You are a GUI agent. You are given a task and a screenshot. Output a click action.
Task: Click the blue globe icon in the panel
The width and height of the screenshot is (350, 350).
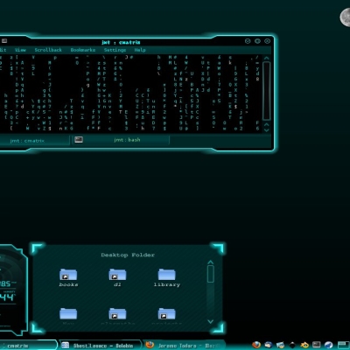(329, 346)
